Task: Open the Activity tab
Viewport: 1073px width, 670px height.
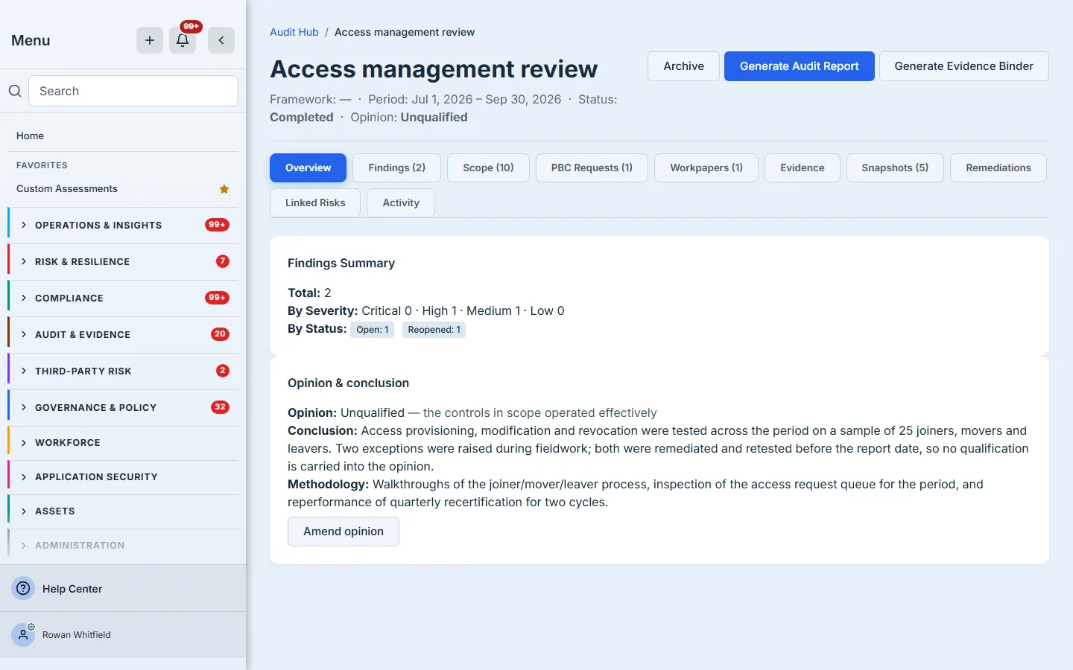Action: [x=401, y=202]
